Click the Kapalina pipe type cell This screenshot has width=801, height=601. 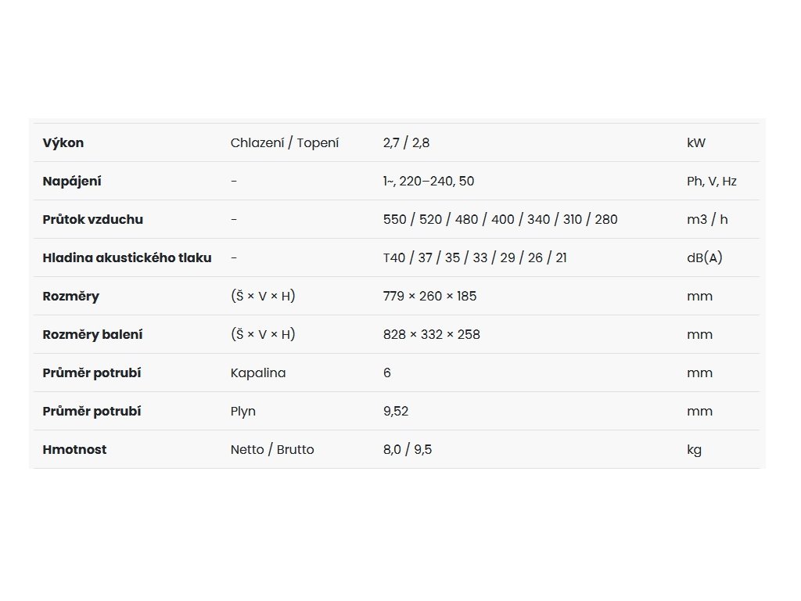coord(258,373)
